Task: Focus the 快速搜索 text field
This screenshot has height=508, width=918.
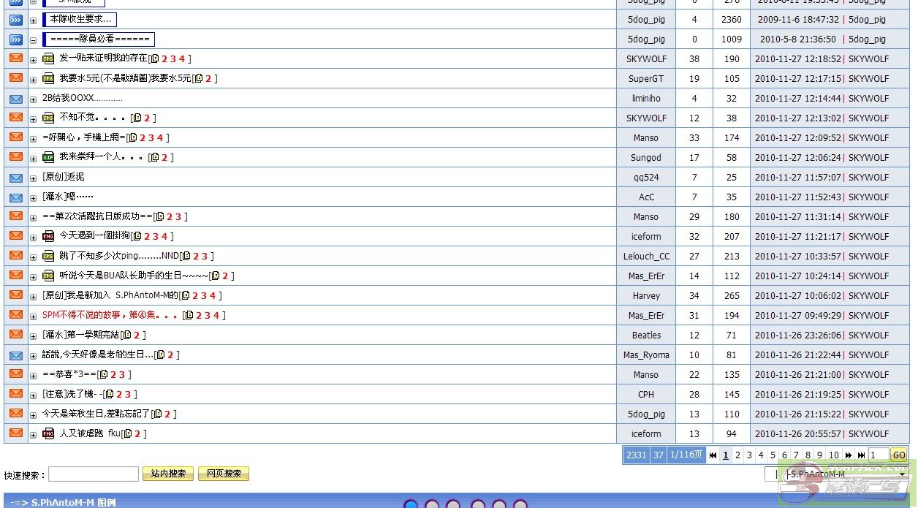Action: click(94, 474)
